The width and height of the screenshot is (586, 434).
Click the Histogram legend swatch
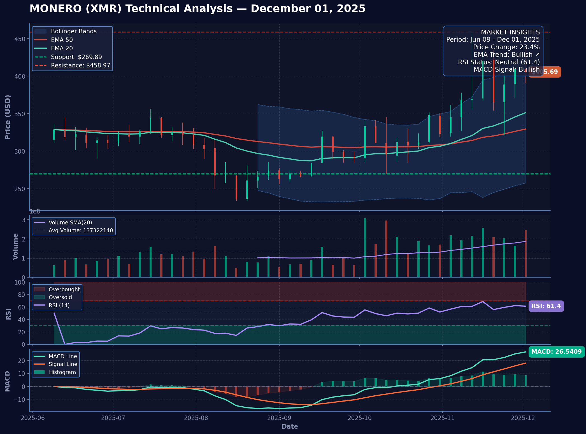coord(39,372)
